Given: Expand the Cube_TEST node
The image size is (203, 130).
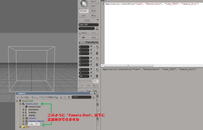Looking at the screenshot, I should click(x=23, y=124).
